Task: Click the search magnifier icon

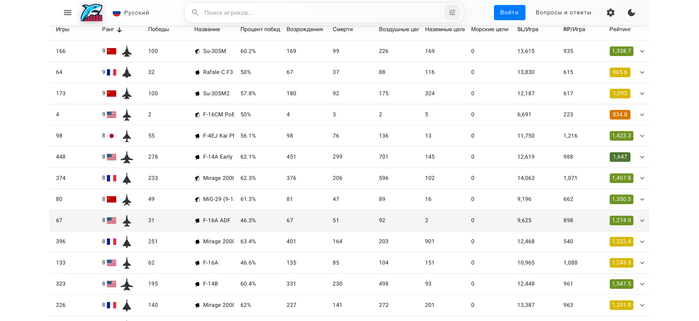Action: pyautogui.click(x=195, y=13)
